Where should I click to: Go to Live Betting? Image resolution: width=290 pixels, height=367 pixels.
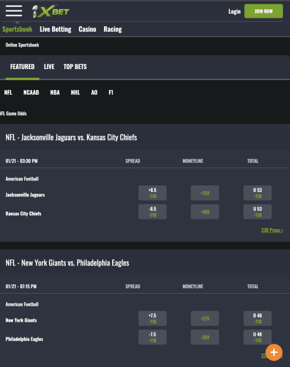[56, 29]
